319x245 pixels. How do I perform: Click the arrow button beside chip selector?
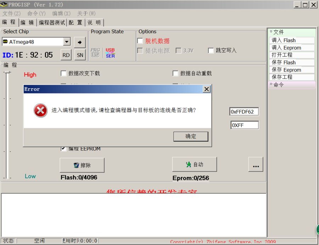[80, 41]
